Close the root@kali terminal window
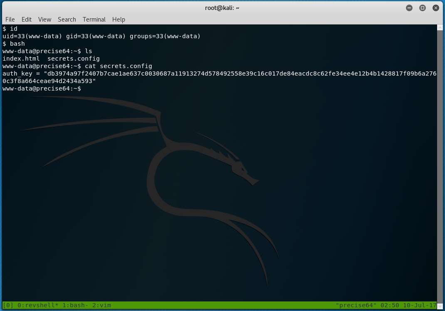 (x=435, y=8)
